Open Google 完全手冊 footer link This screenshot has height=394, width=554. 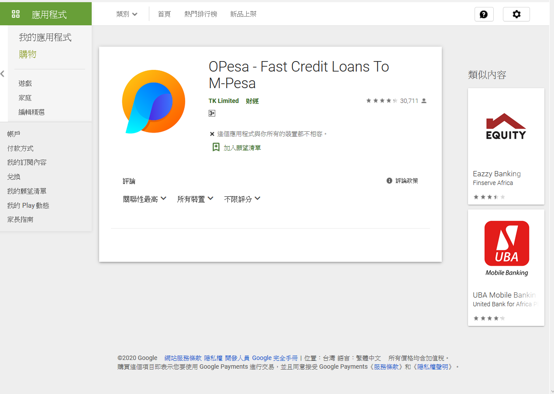[x=275, y=358]
